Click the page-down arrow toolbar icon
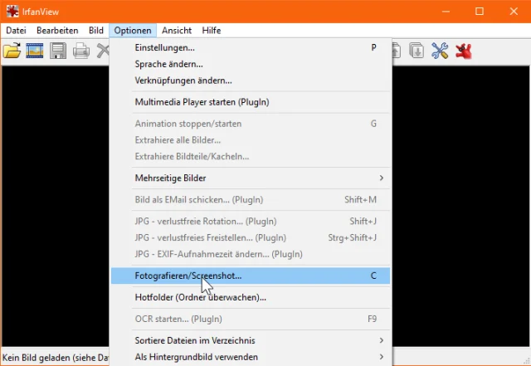The height and width of the screenshot is (366, 531). tap(417, 51)
